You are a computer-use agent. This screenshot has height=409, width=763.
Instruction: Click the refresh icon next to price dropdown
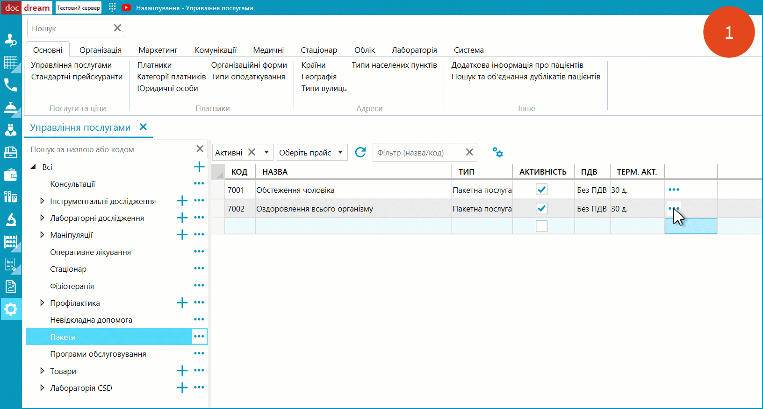pyautogui.click(x=360, y=152)
